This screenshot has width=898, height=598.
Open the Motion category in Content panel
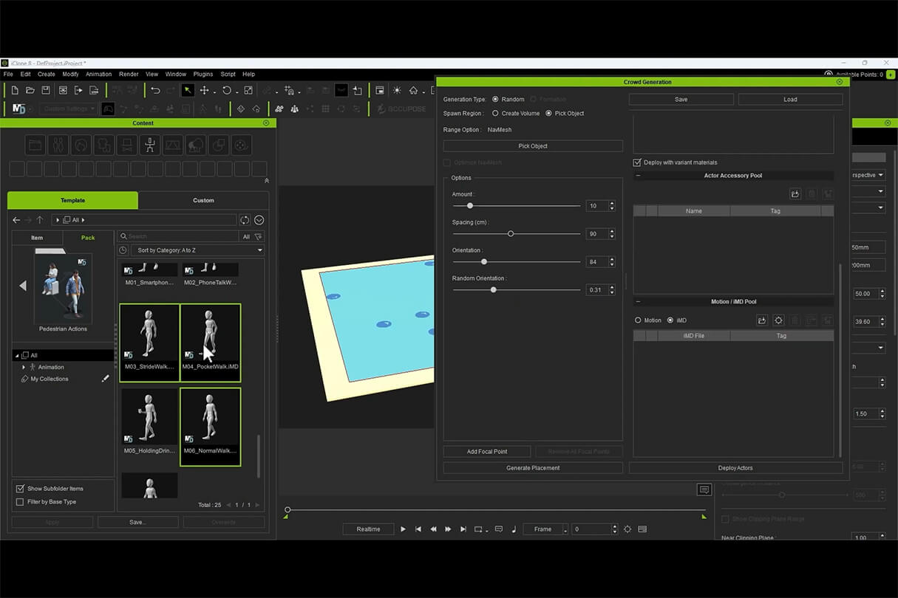point(150,144)
